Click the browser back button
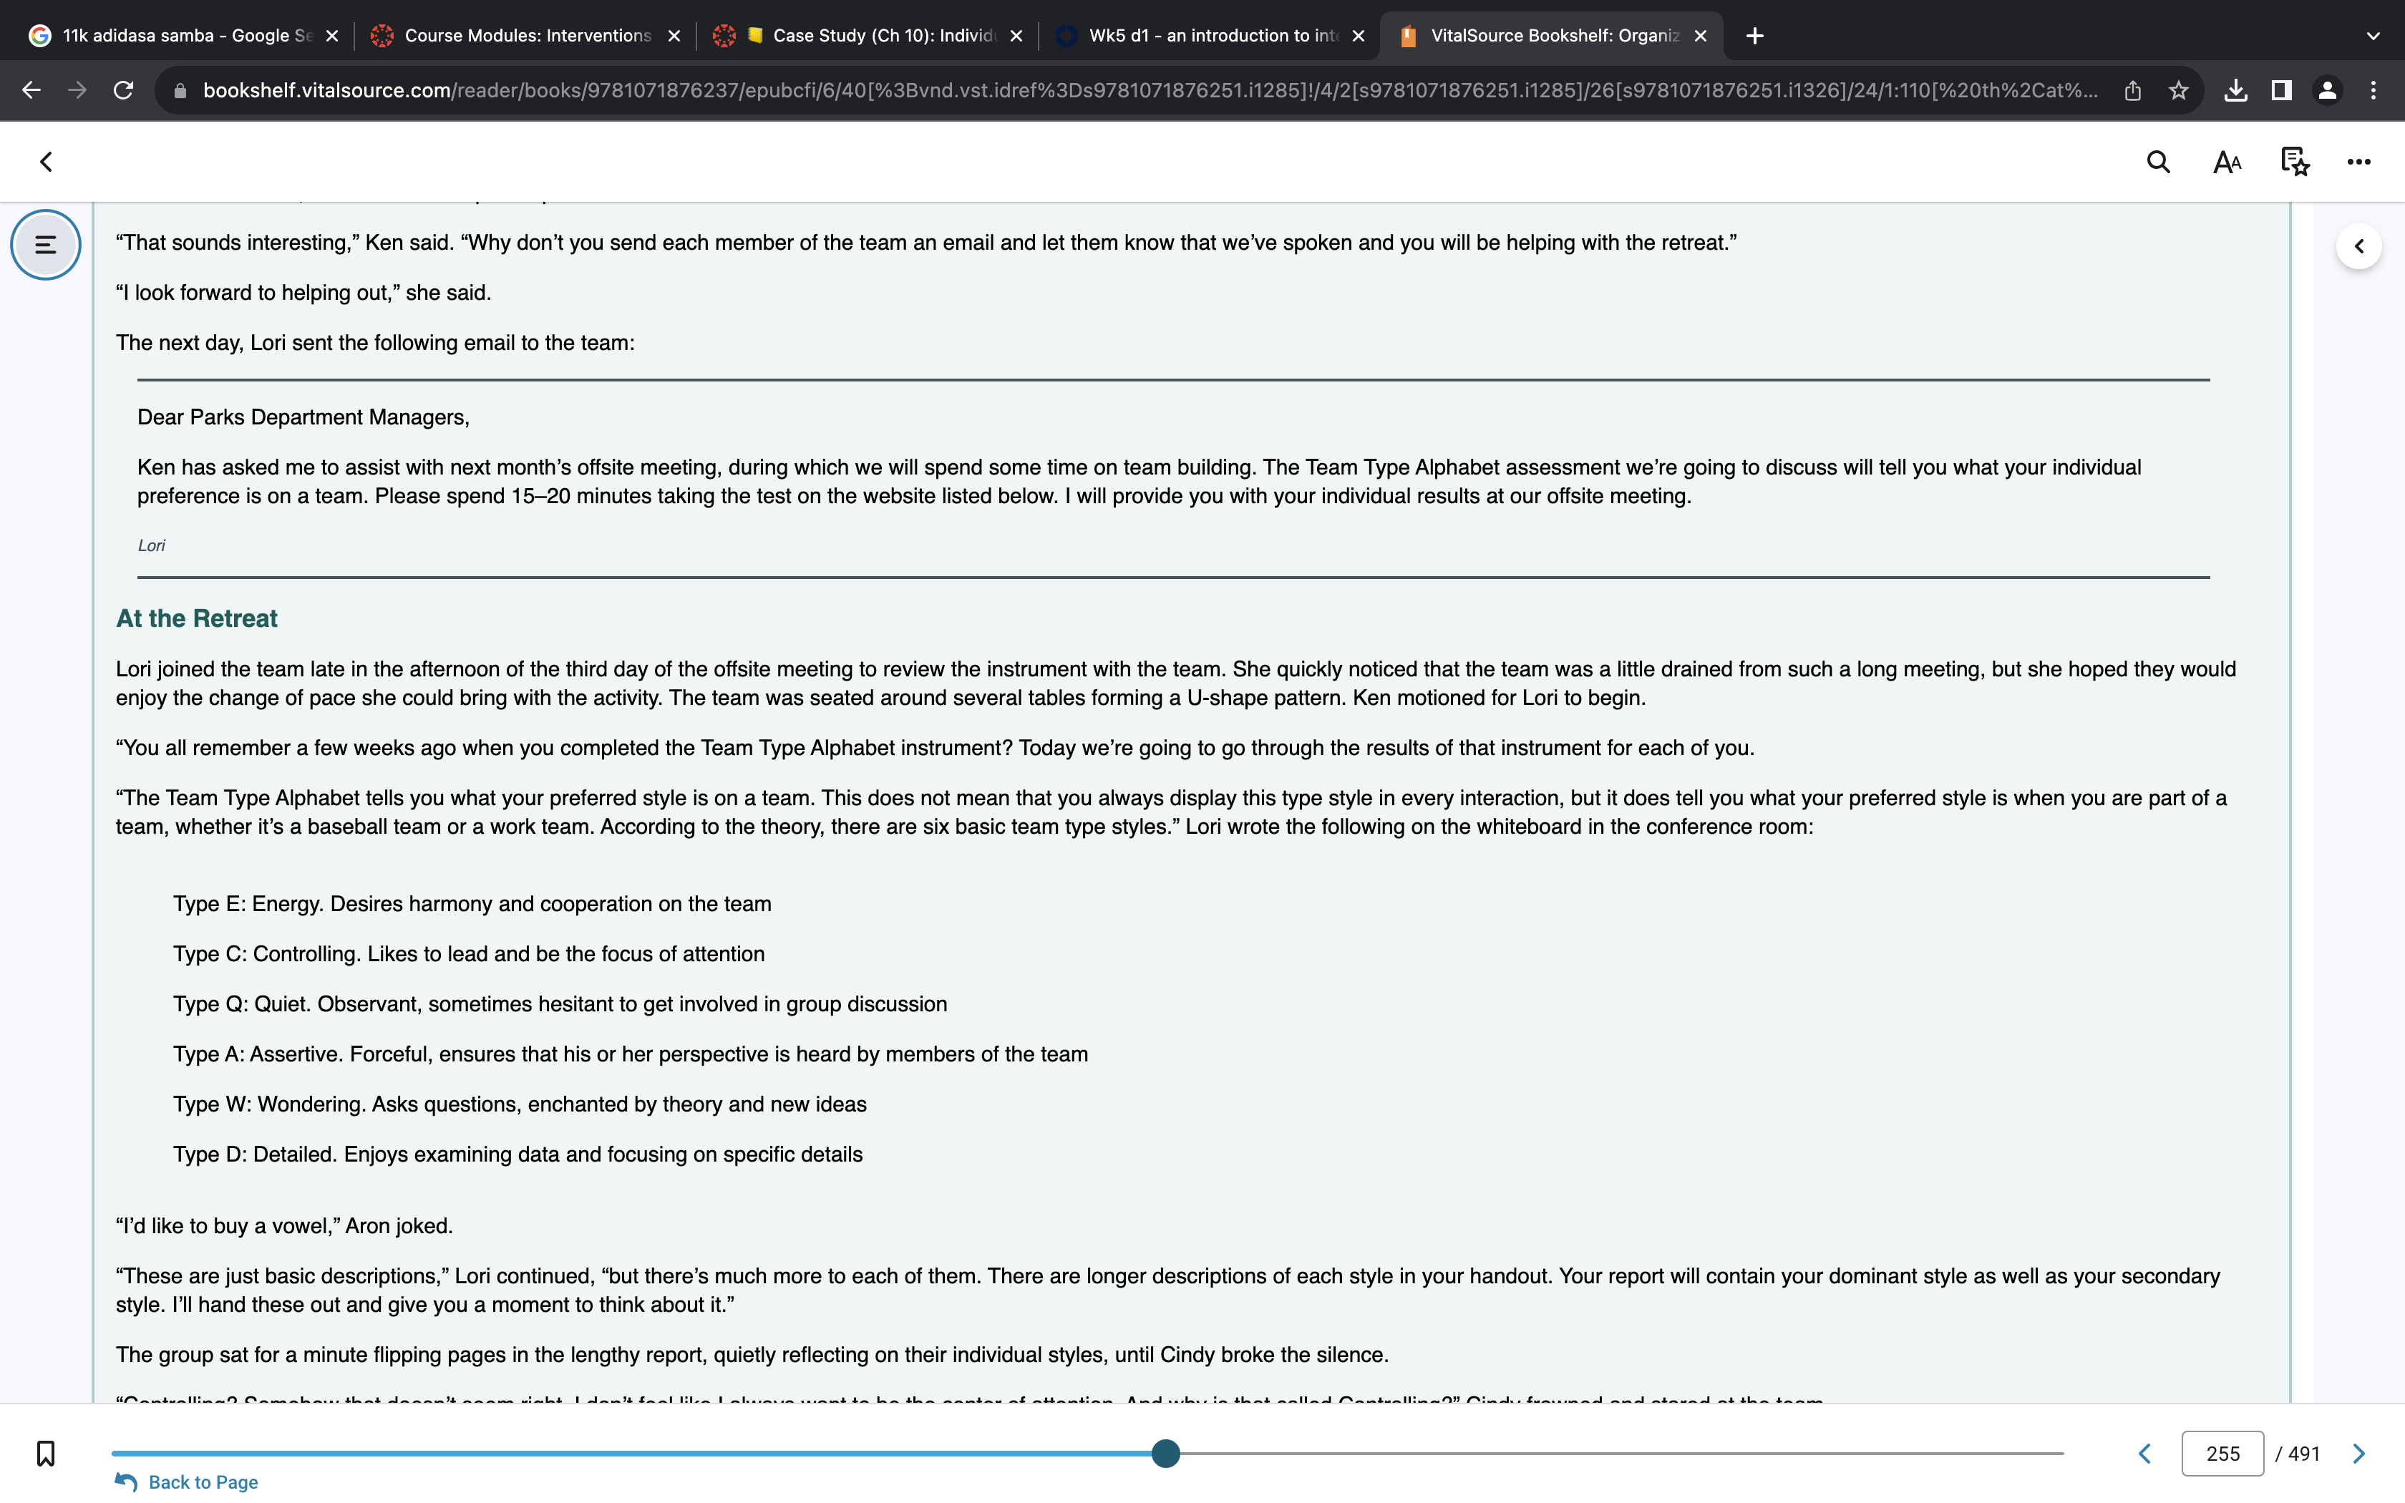2405x1503 pixels. pos(31,90)
